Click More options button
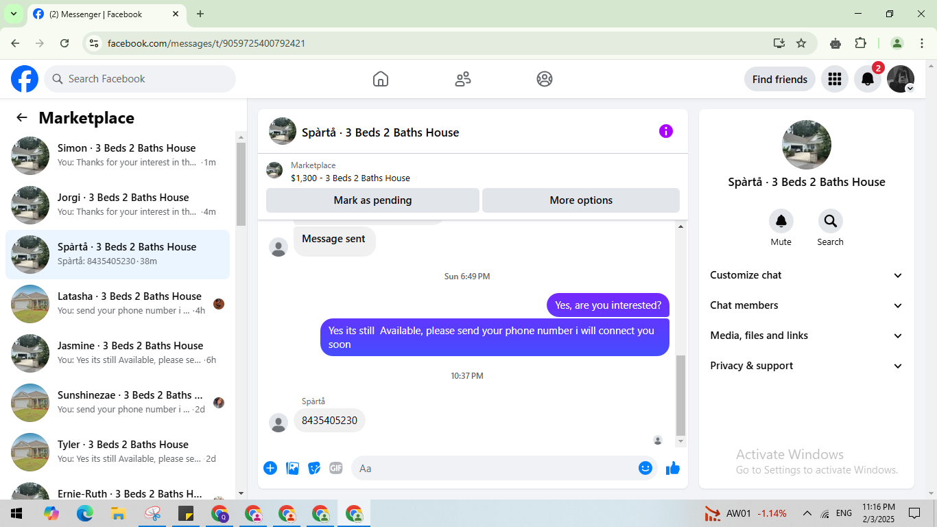The height and width of the screenshot is (527, 937). pos(581,200)
